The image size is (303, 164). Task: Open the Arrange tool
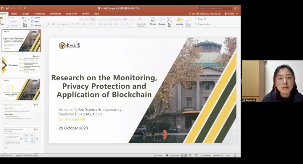pyautogui.click(x=179, y=21)
